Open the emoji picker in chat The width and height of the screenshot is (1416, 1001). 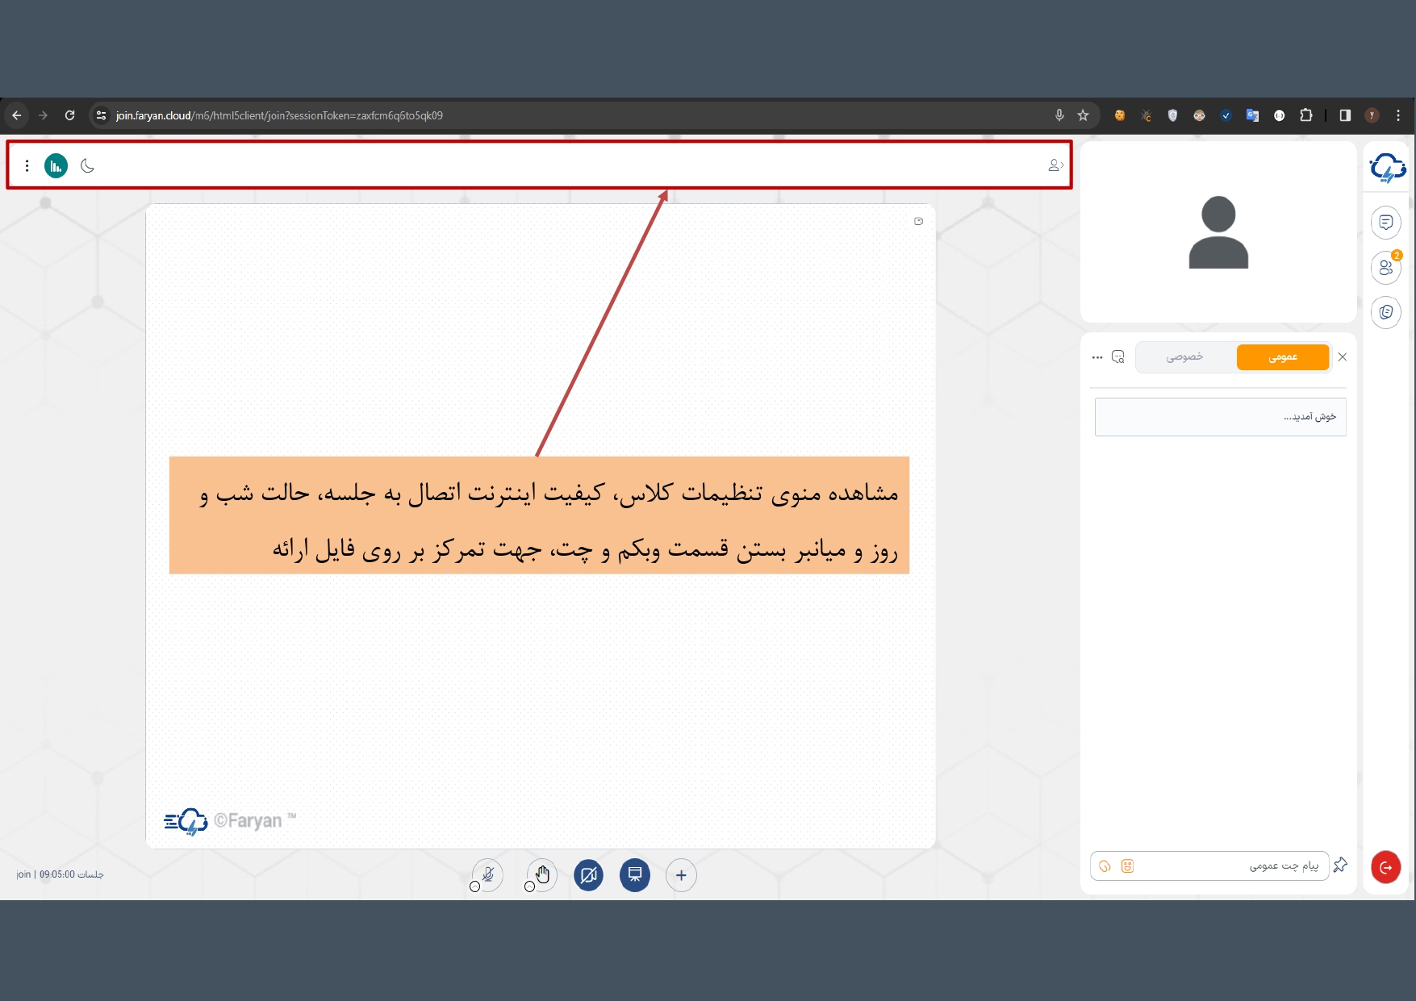click(x=1127, y=866)
